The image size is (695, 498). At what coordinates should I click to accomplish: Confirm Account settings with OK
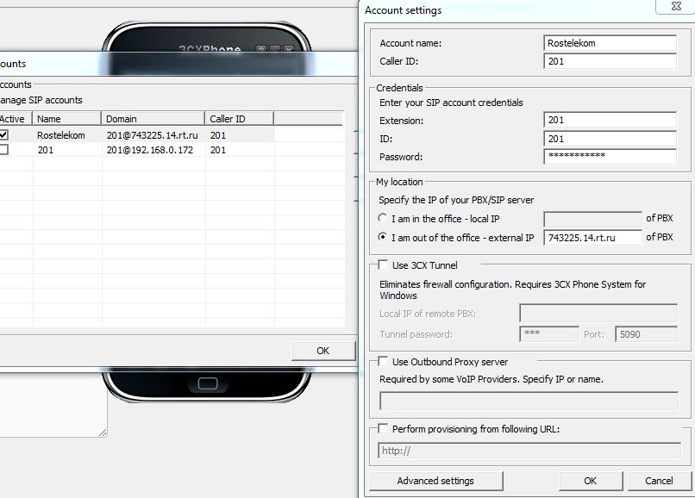[590, 481]
